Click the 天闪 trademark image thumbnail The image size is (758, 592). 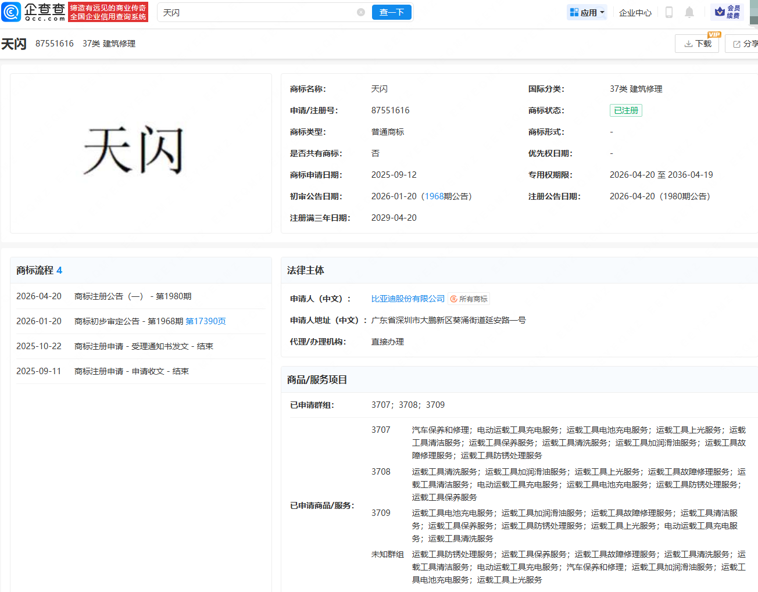pos(141,154)
